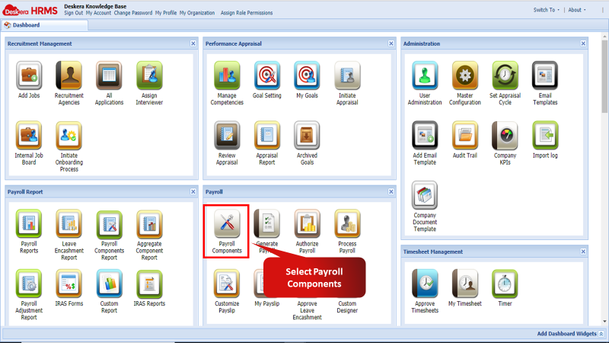
Task: Select Payroll Components icon
Action: pyautogui.click(x=227, y=223)
